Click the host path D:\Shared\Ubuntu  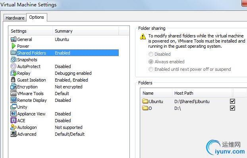(192, 101)
